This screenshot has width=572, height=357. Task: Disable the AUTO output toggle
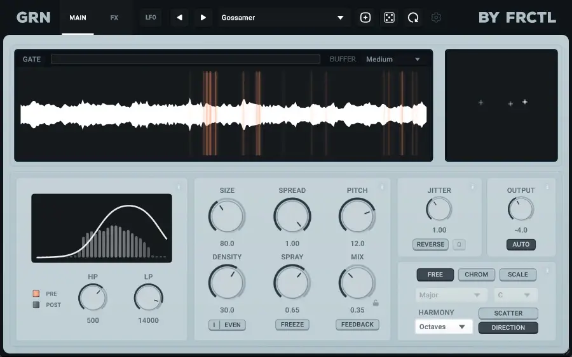(x=521, y=245)
